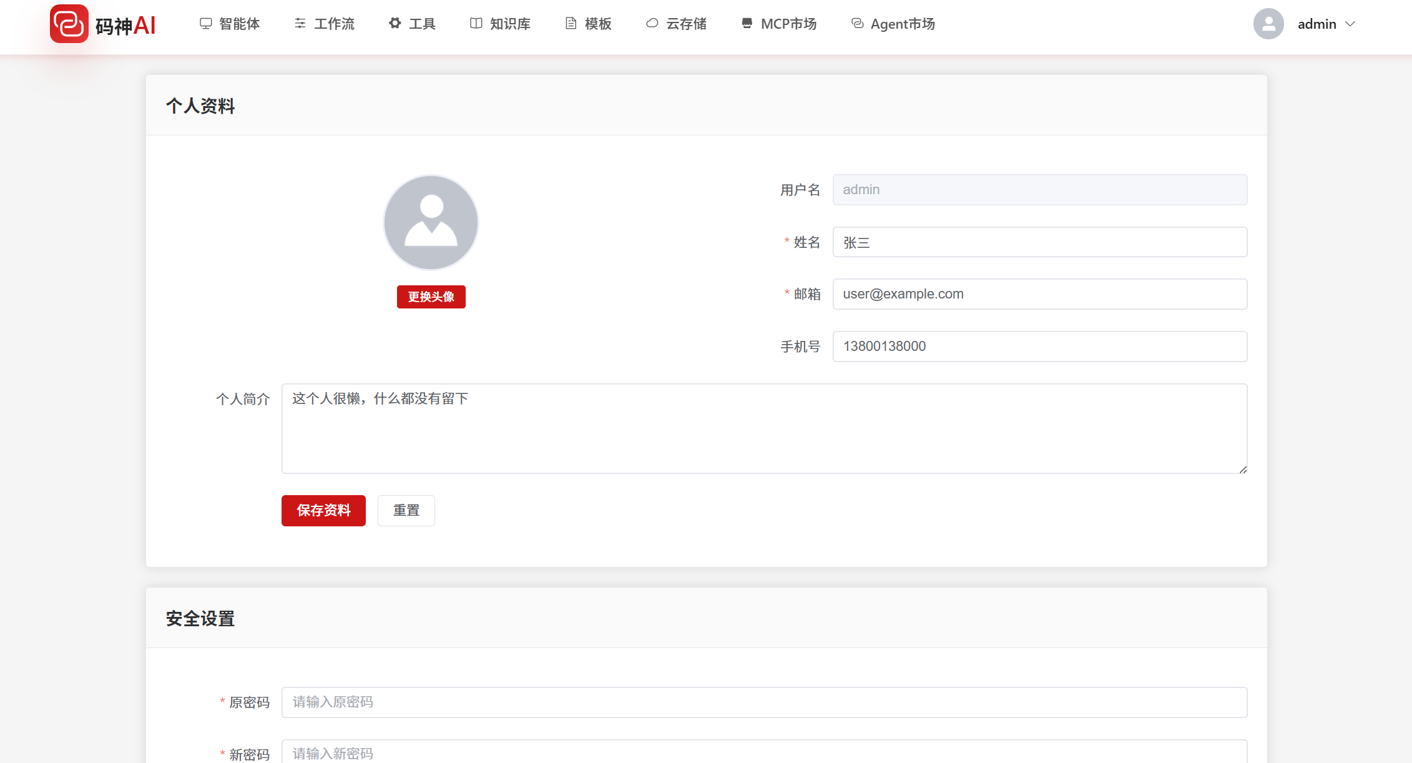Grab the 个人简介 textarea resize handle
Viewport: 1412px width, 763px height.
pyautogui.click(x=1243, y=470)
